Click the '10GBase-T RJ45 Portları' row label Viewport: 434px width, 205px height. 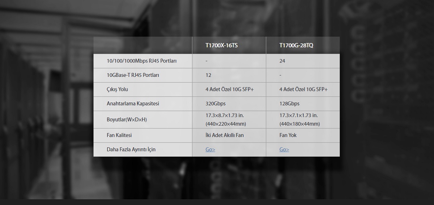(x=133, y=75)
